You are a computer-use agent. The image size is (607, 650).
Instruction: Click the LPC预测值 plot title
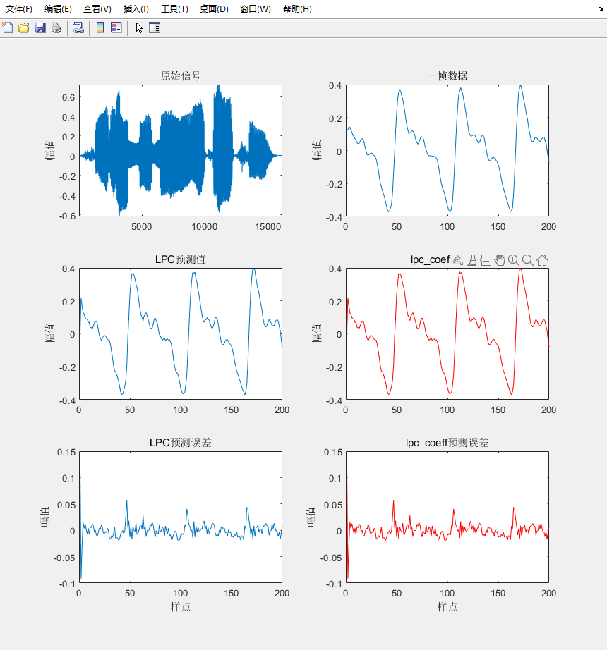[181, 259]
